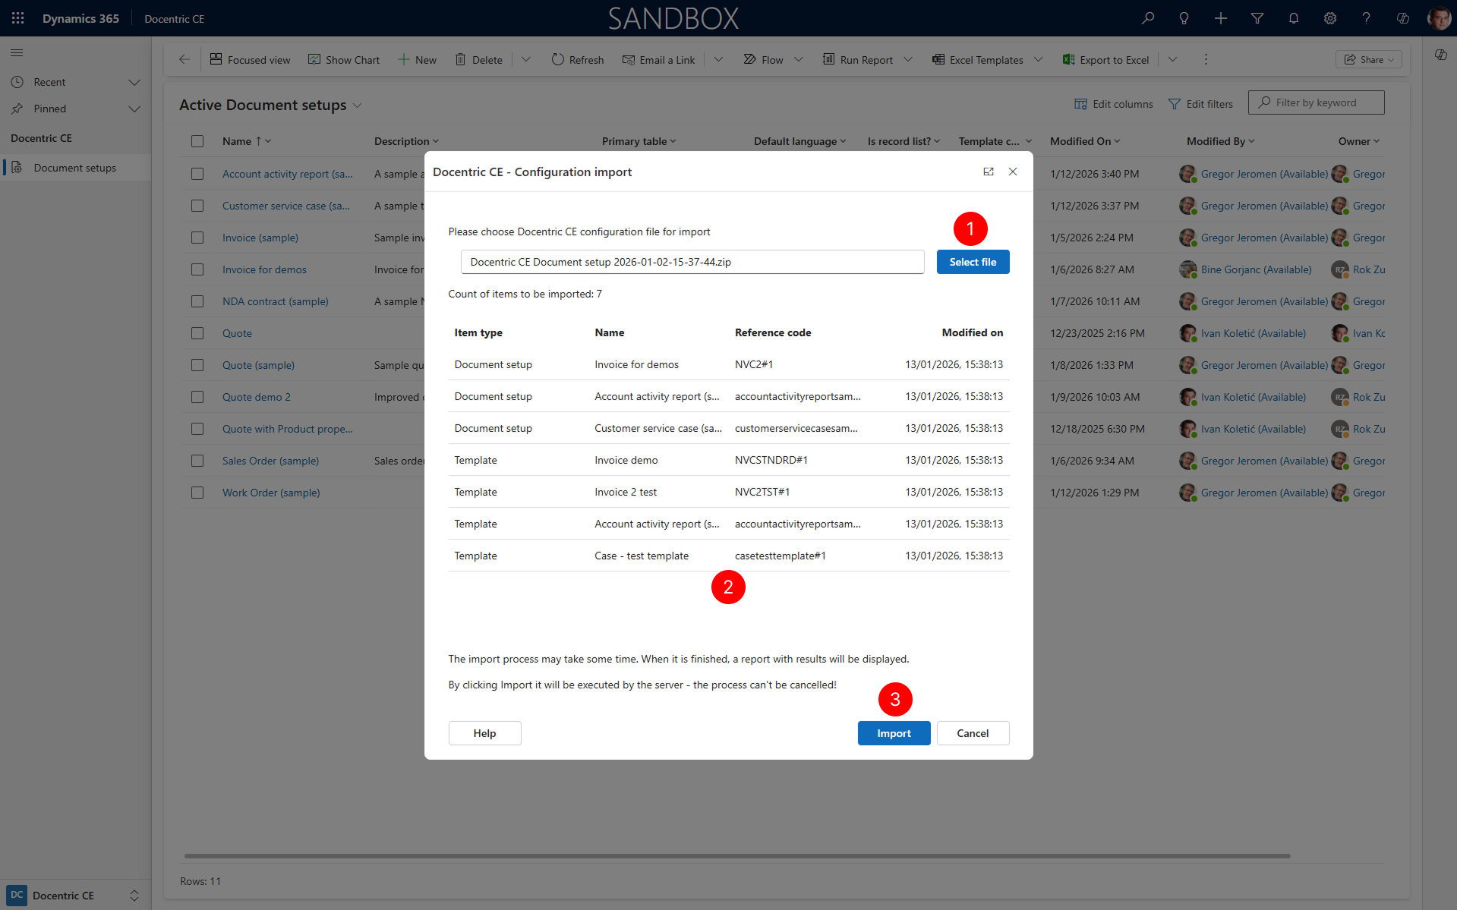Toggle the select-all header checkbox
Screen dimensions: 1457x910
[197, 141]
